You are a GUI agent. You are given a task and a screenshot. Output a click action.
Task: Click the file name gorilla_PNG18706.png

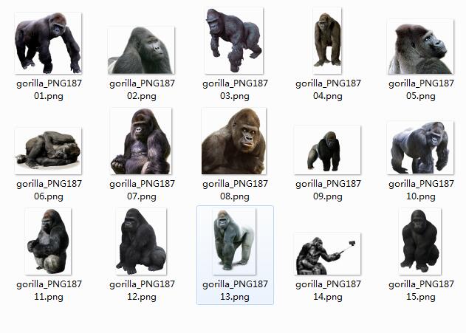point(49,190)
